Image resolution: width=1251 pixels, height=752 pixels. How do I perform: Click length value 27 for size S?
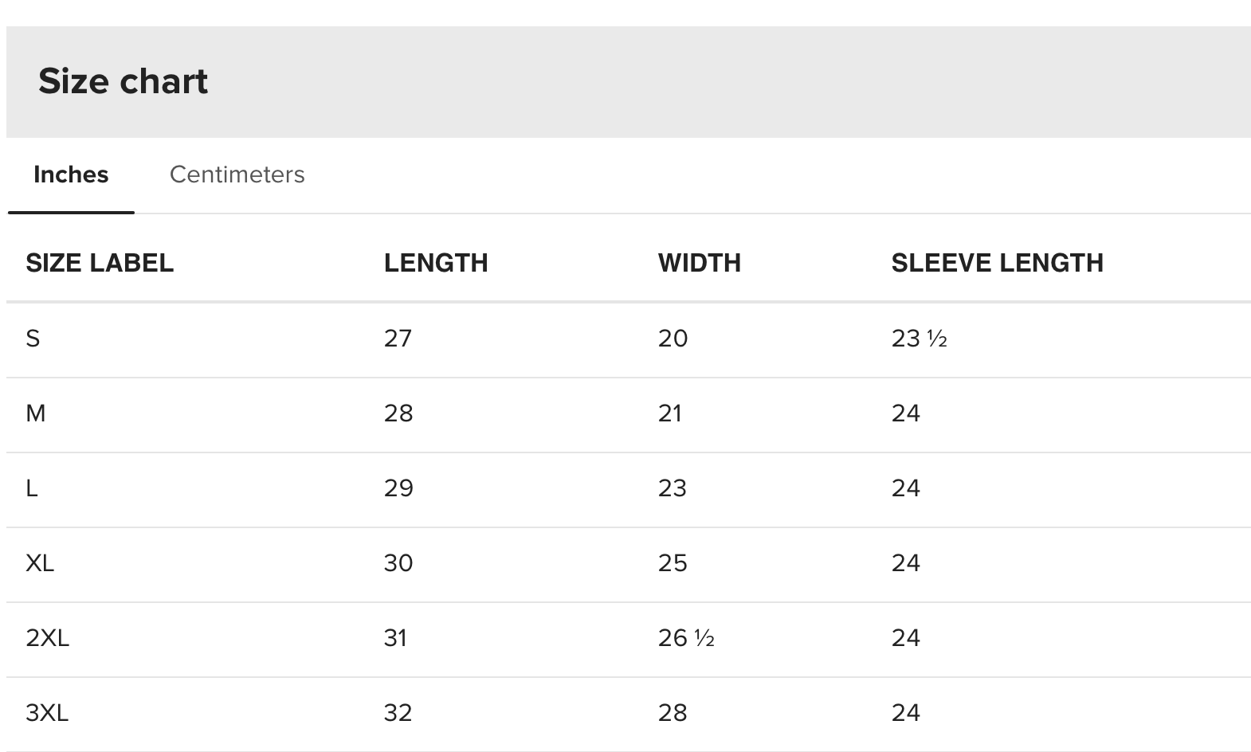[398, 339]
